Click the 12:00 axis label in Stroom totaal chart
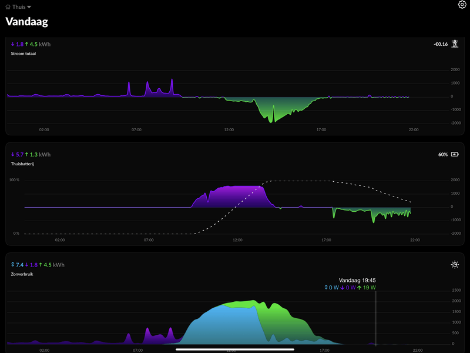 (x=229, y=129)
